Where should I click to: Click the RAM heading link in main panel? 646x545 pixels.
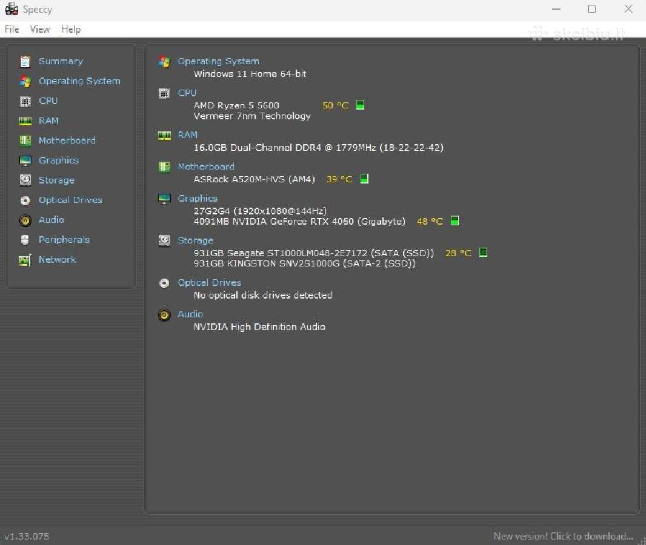click(x=187, y=135)
